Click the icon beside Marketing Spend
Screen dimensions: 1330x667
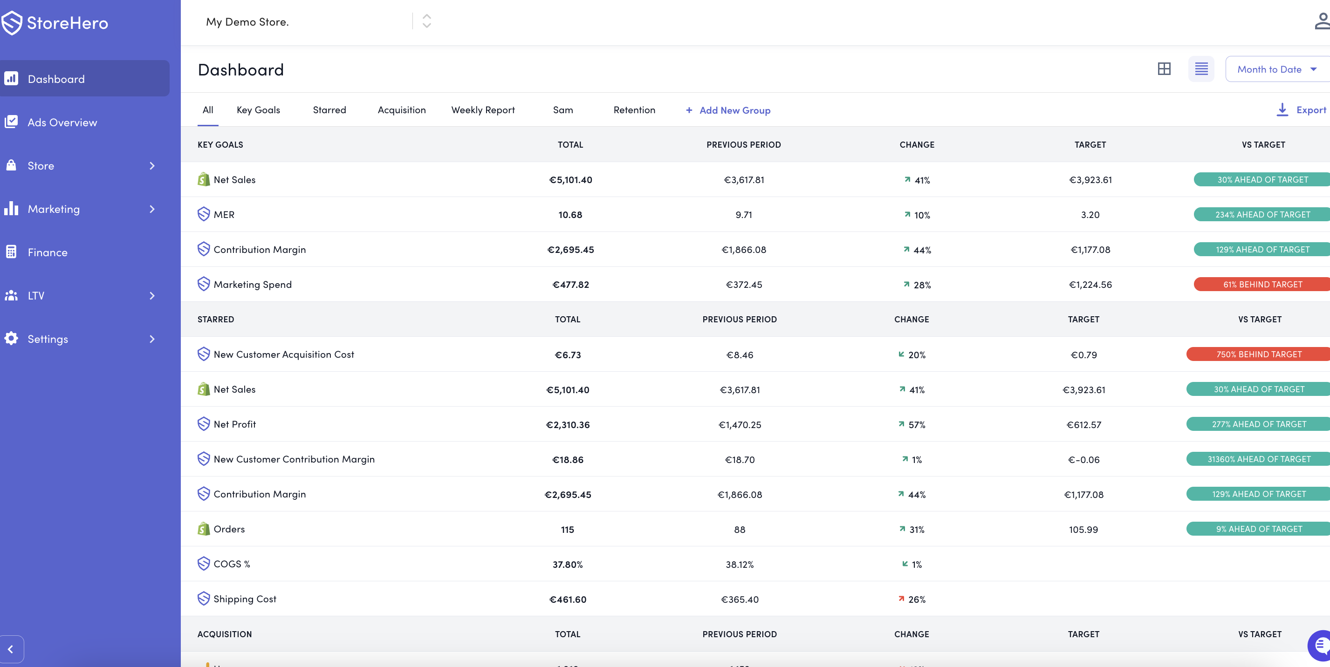(x=204, y=284)
